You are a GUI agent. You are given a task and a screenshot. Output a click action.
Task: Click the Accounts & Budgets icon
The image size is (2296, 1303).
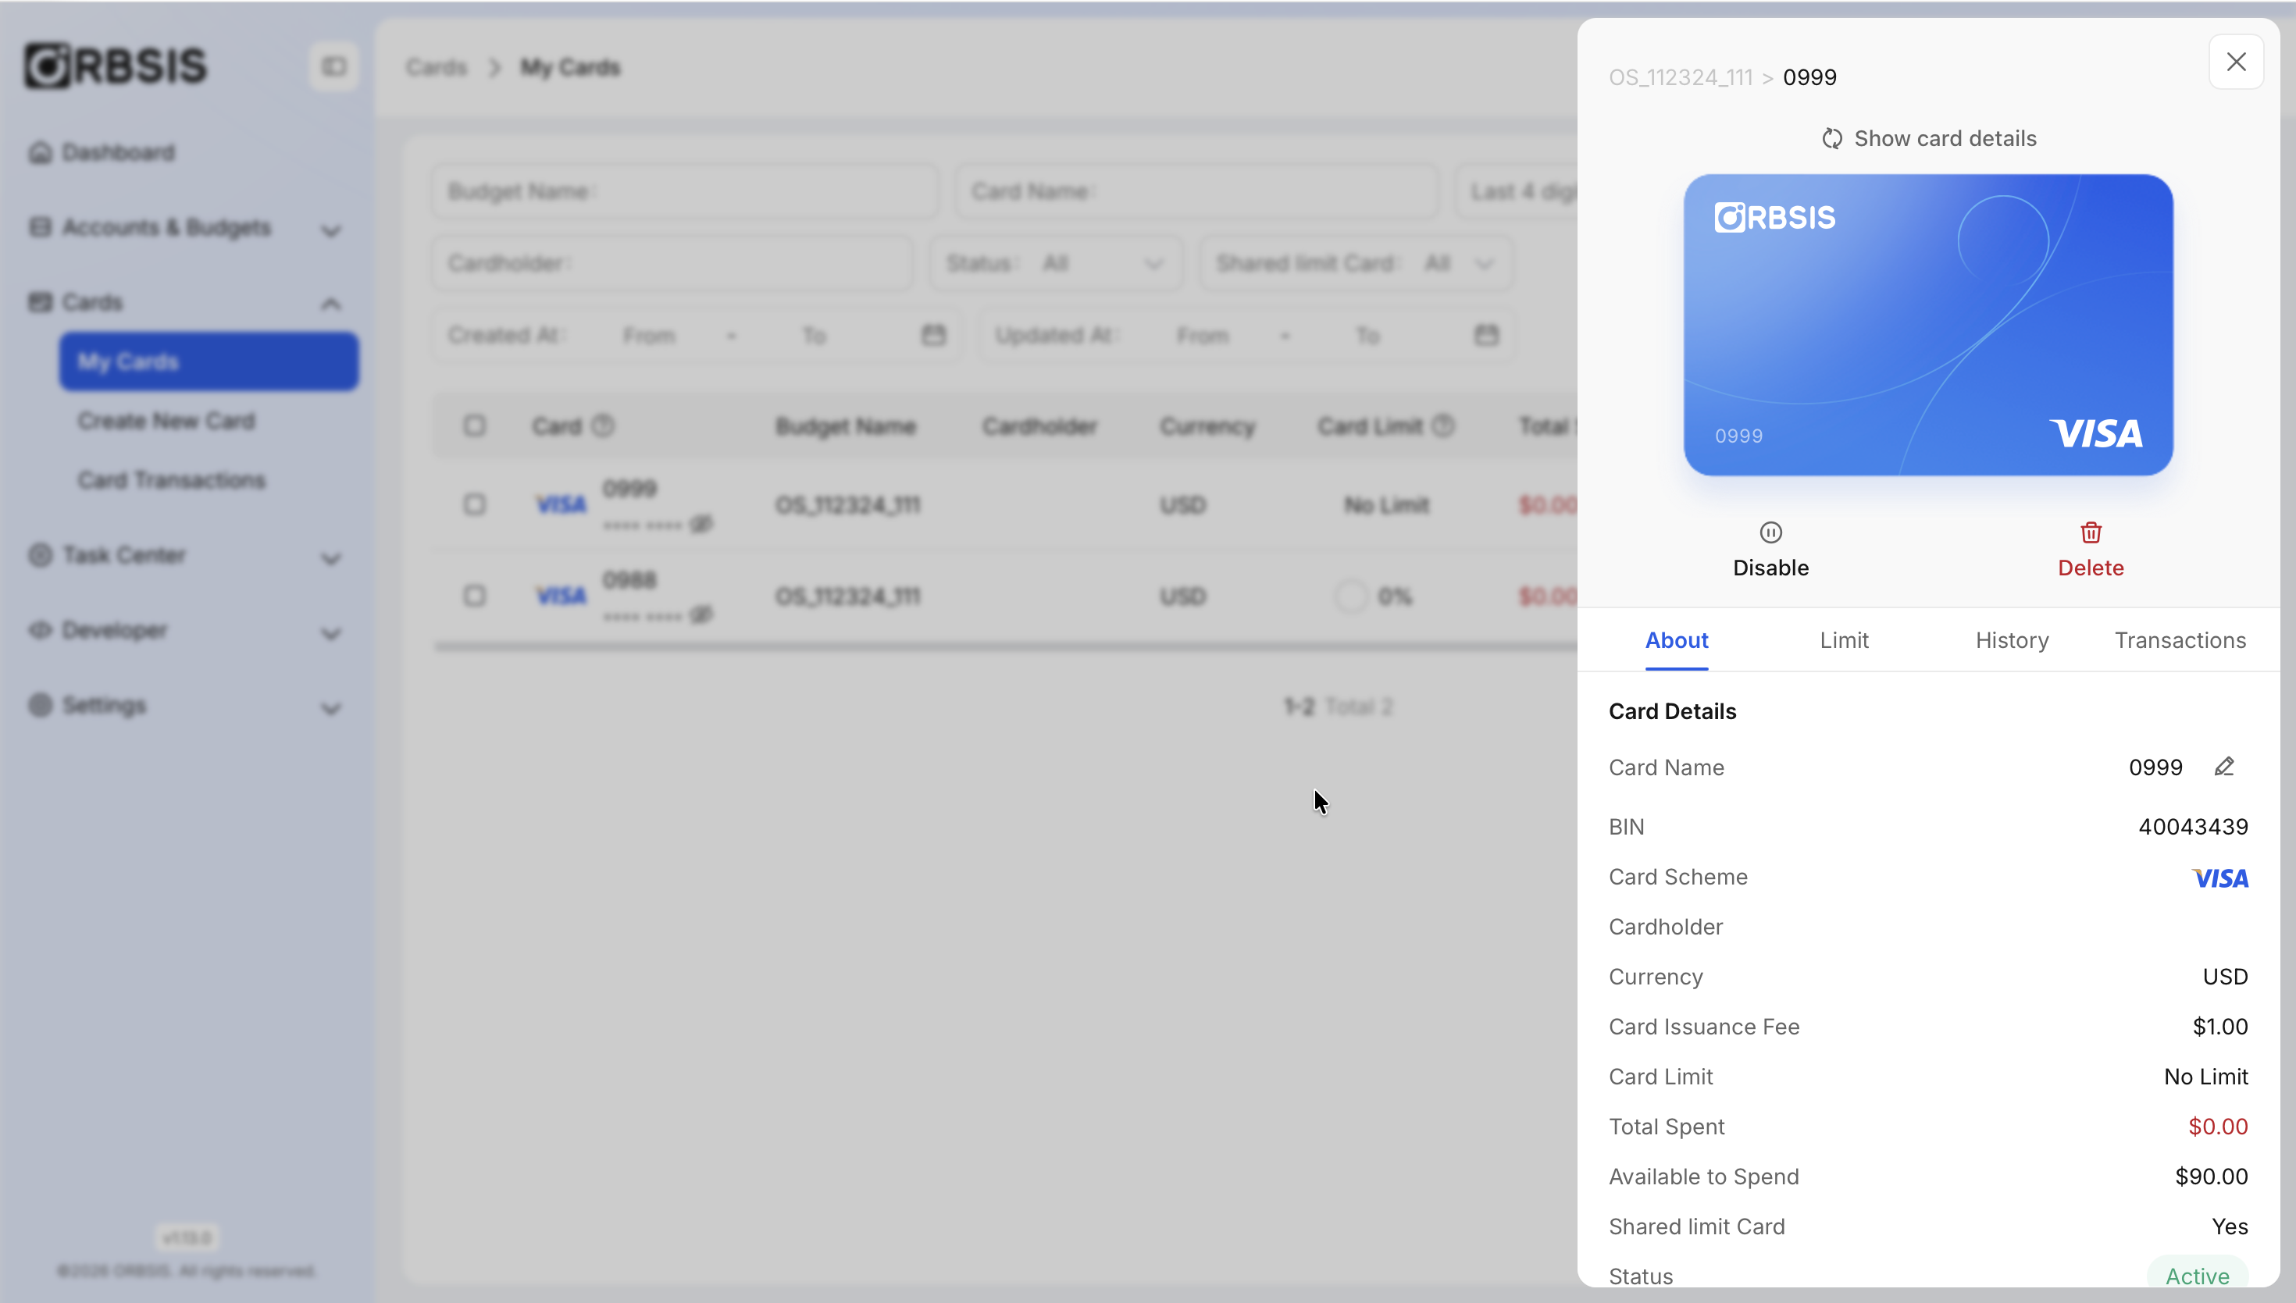point(41,227)
